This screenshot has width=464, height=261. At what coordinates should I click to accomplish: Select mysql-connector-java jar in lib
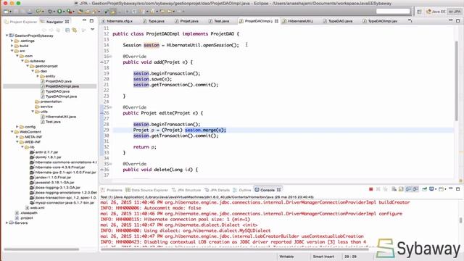point(62,203)
